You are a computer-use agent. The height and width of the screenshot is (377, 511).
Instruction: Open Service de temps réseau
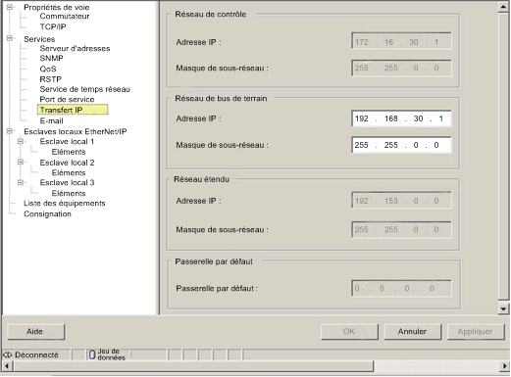84,89
